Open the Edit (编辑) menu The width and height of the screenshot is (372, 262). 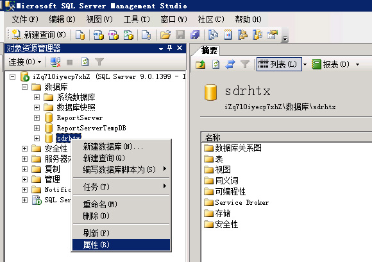pyautogui.click(x=62, y=19)
